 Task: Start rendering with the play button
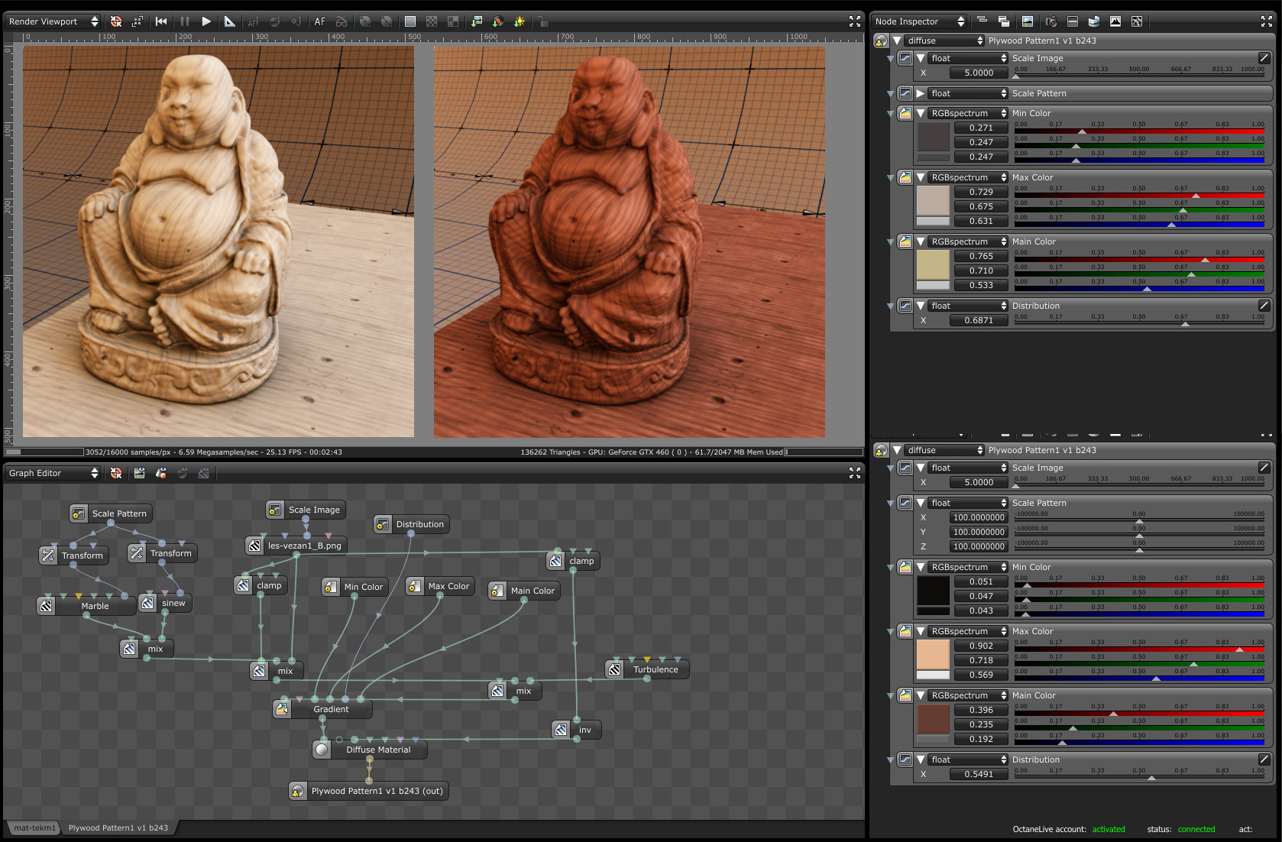tap(206, 21)
